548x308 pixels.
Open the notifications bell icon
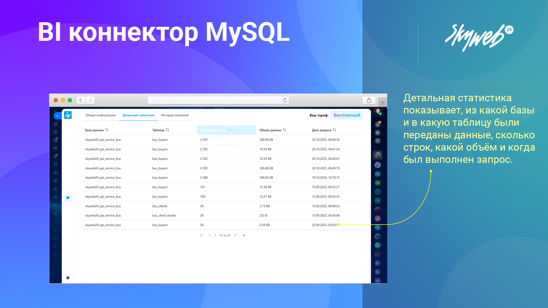pos(378,124)
